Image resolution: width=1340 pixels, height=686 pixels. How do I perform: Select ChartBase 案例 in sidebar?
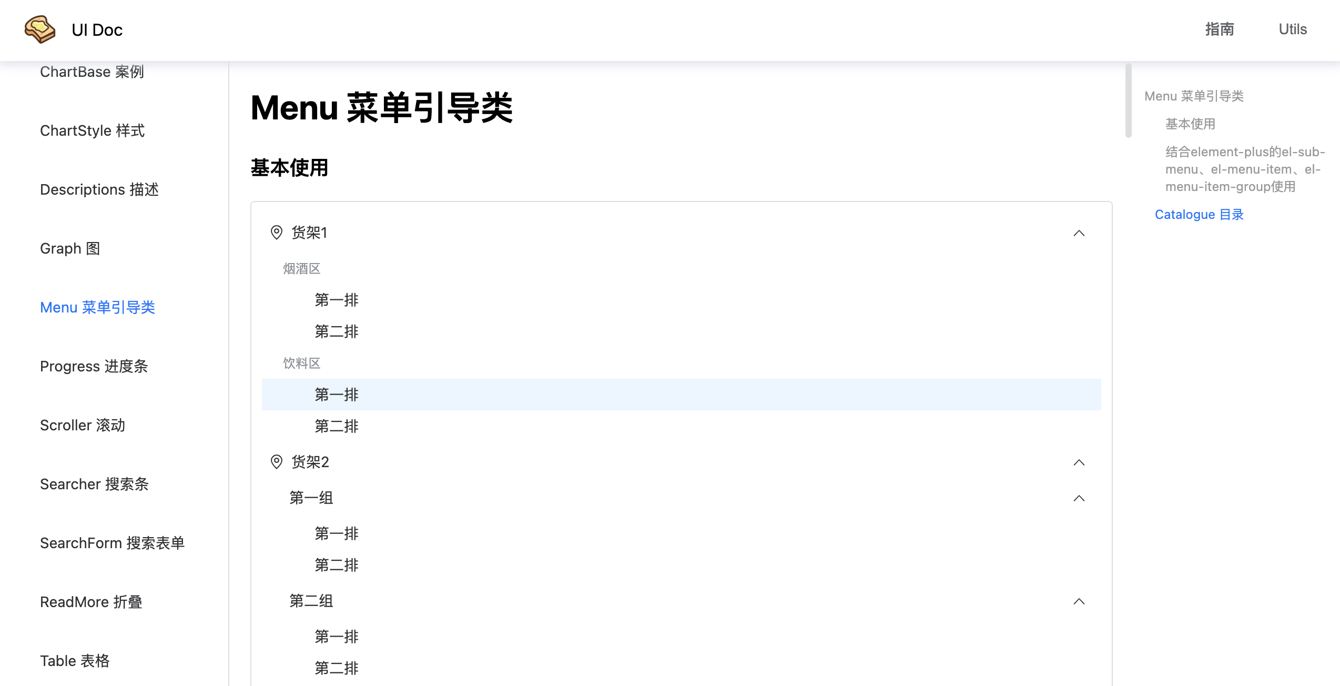pos(94,72)
